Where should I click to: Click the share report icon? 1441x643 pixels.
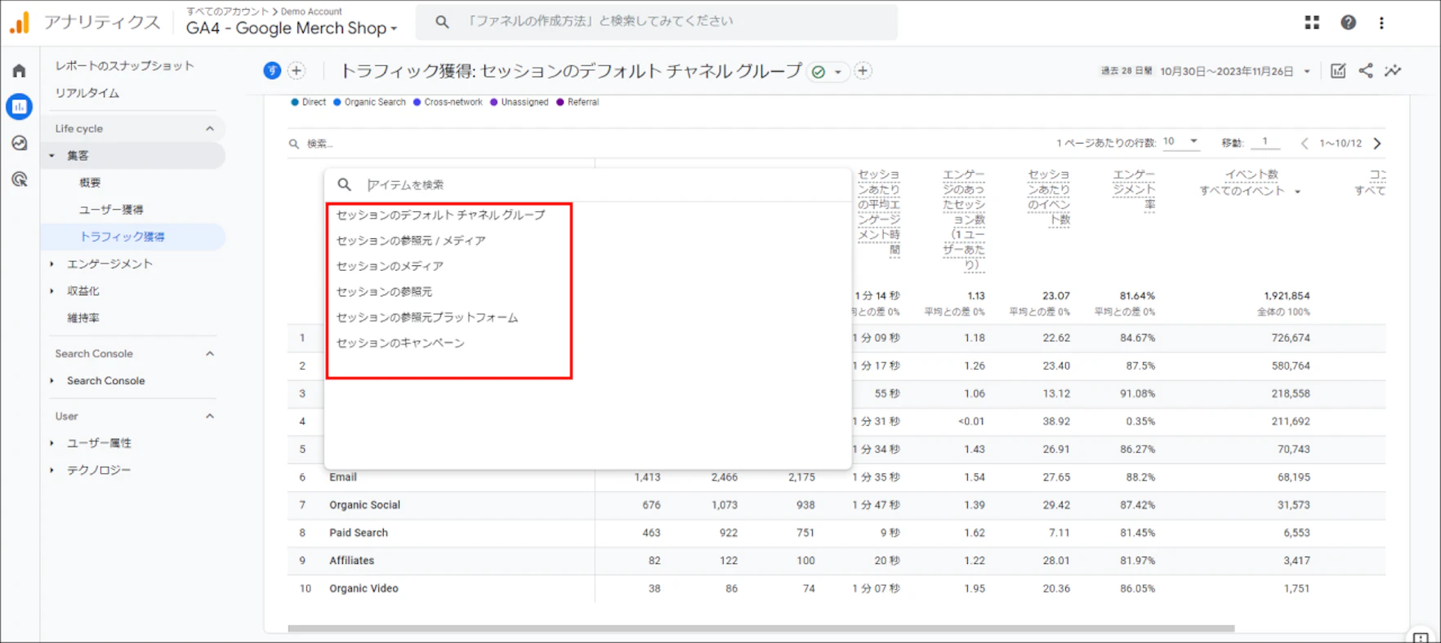1366,71
